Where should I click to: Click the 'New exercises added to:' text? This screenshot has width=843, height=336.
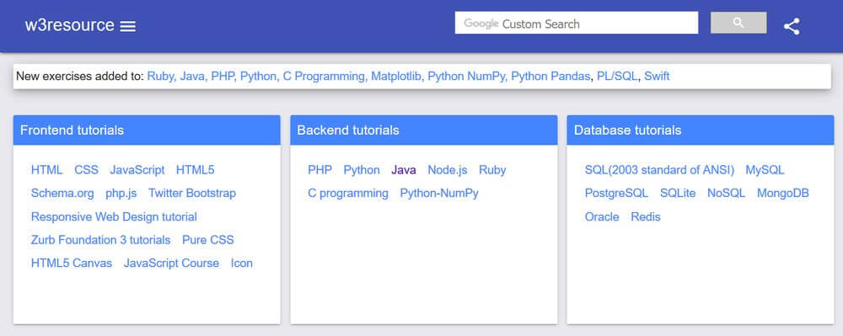point(80,77)
